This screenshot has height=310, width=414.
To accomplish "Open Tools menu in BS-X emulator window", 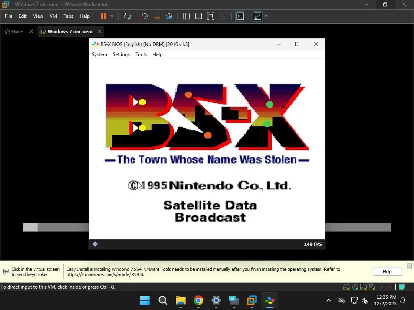I will [141, 54].
